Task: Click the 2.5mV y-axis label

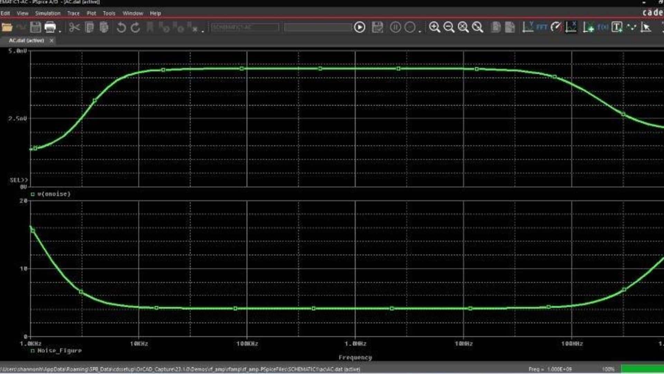Action: pos(18,118)
